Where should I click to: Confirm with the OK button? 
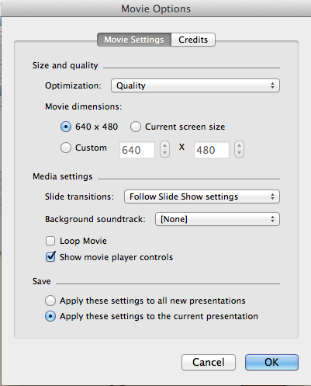coord(271,362)
